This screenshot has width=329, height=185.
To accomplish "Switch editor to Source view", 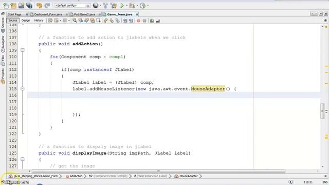I will point(12,21).
